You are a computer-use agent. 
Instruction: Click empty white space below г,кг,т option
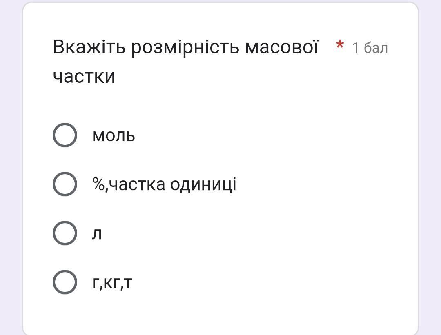(220, 312)
